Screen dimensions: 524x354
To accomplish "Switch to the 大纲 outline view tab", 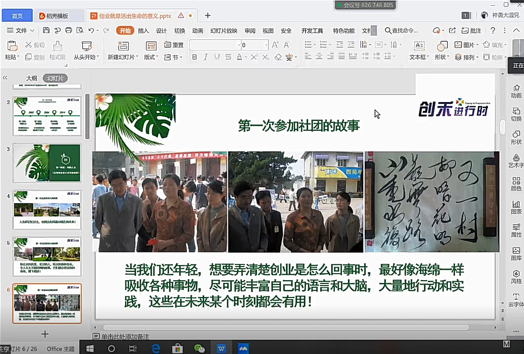I will tap(32, 78).
